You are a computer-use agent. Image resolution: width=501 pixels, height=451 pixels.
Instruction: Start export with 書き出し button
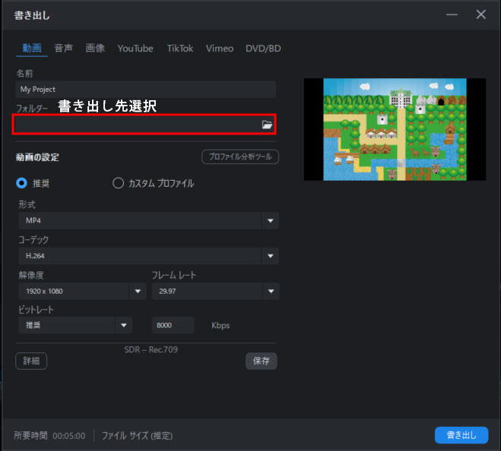[461, 435]
